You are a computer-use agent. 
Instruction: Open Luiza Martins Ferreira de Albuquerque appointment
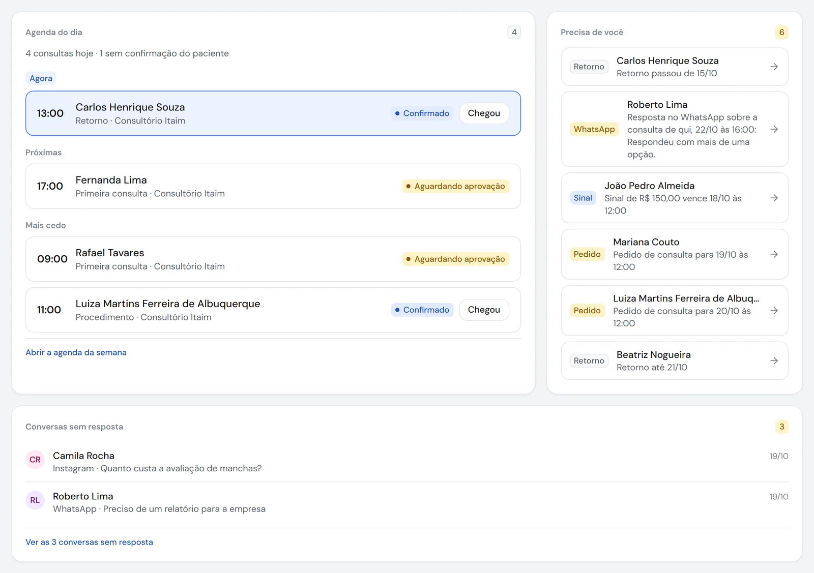coord(273,310)
